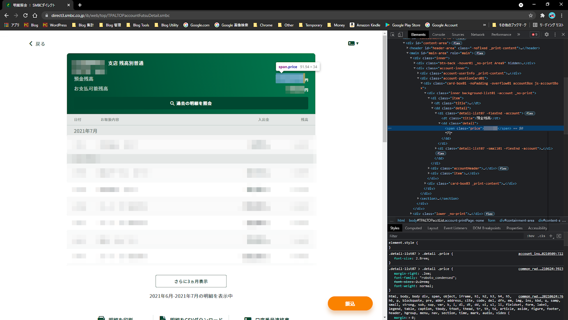The width and height of the screenshot is (568, 320).
Task: Switch to the Sources tab
Action: click(458, 34)
